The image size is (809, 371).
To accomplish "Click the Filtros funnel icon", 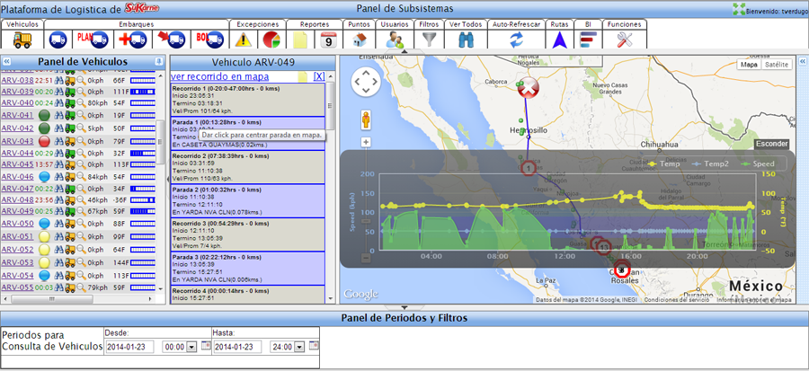I will click(x=430, y=40).
